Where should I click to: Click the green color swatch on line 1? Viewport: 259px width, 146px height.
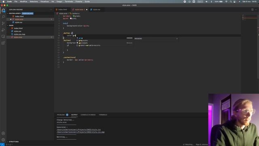[74, 16]
